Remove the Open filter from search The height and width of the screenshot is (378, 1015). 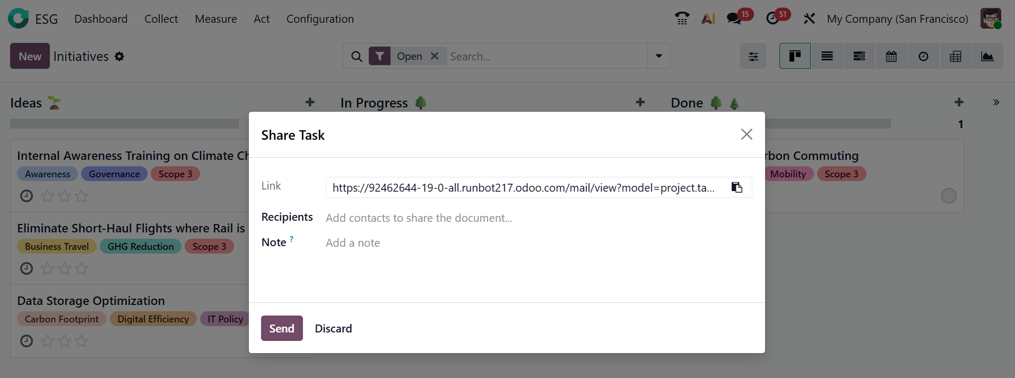pos(435,56)
